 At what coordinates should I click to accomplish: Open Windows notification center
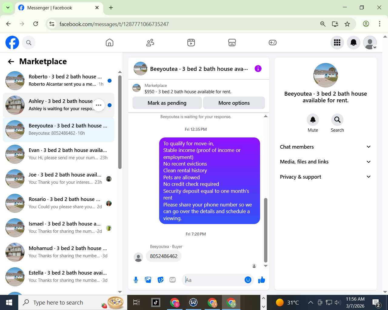pos(376,302)
